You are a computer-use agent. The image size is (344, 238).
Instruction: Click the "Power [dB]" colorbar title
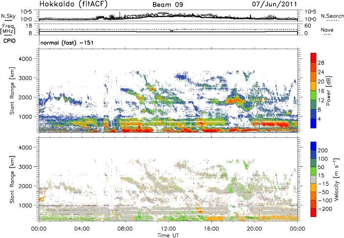pyautogui.click(x=329, y=91)
